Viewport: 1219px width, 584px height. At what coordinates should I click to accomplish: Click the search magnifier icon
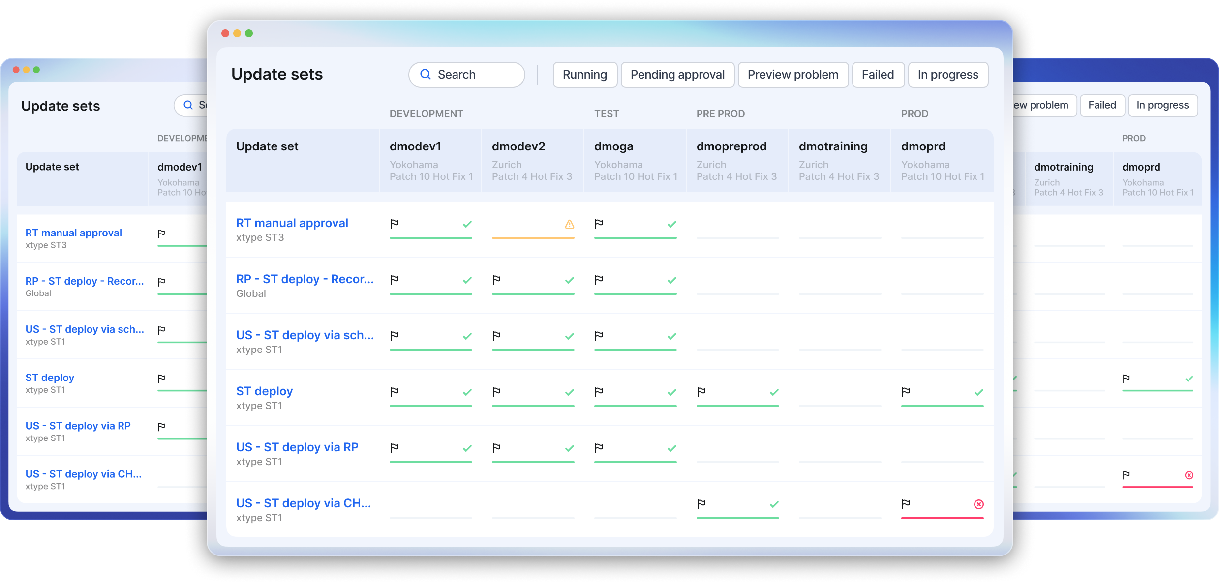pos(426,74)
